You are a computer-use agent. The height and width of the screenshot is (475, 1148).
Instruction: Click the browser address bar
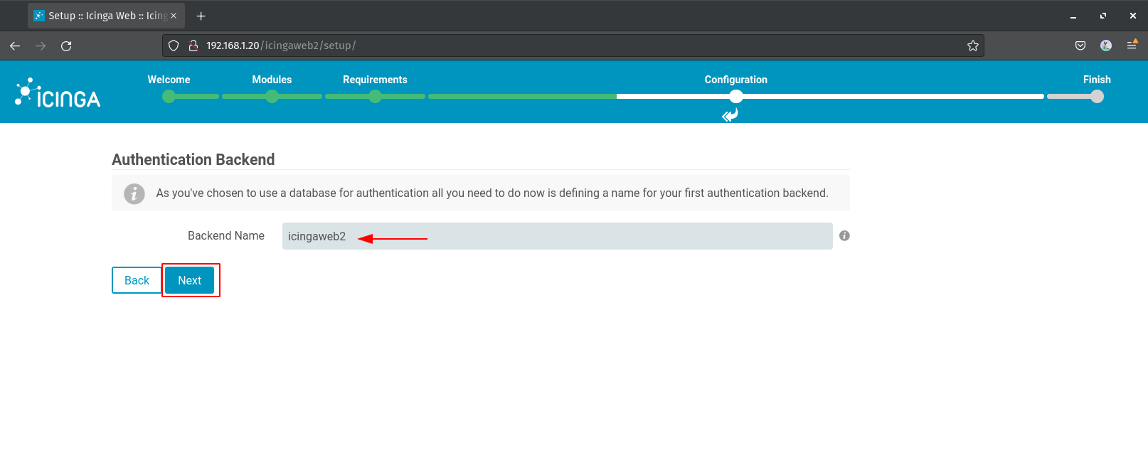(x=573, y=46)
